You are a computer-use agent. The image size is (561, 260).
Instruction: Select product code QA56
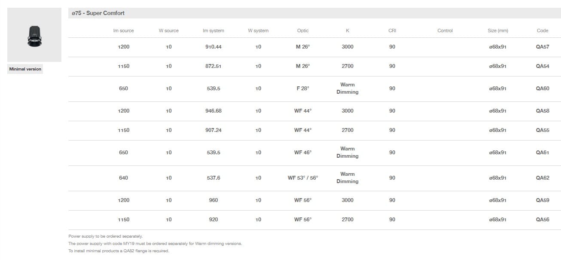[543, 220]
